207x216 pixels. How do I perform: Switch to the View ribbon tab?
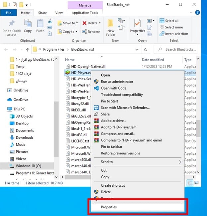(x=59, y=13)
